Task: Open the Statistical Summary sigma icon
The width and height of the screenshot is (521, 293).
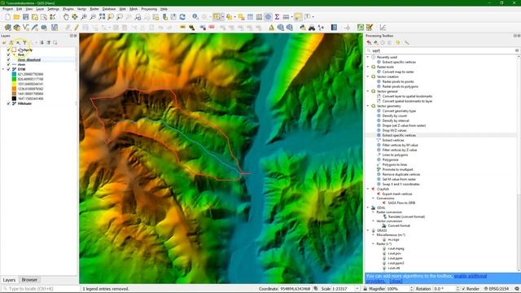Action: (x=277, y=16)
